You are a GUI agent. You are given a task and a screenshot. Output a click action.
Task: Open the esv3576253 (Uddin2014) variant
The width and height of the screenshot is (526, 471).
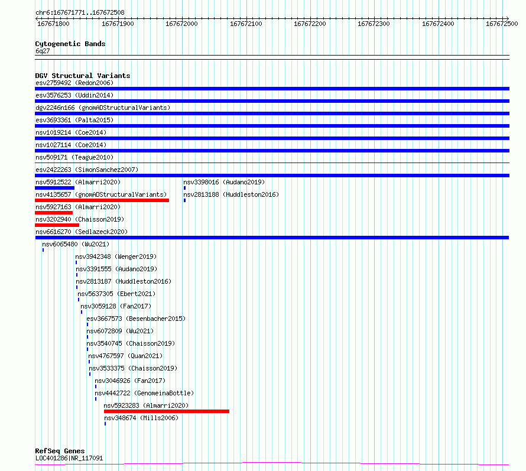pyautogui.click(x=74, y=95)
